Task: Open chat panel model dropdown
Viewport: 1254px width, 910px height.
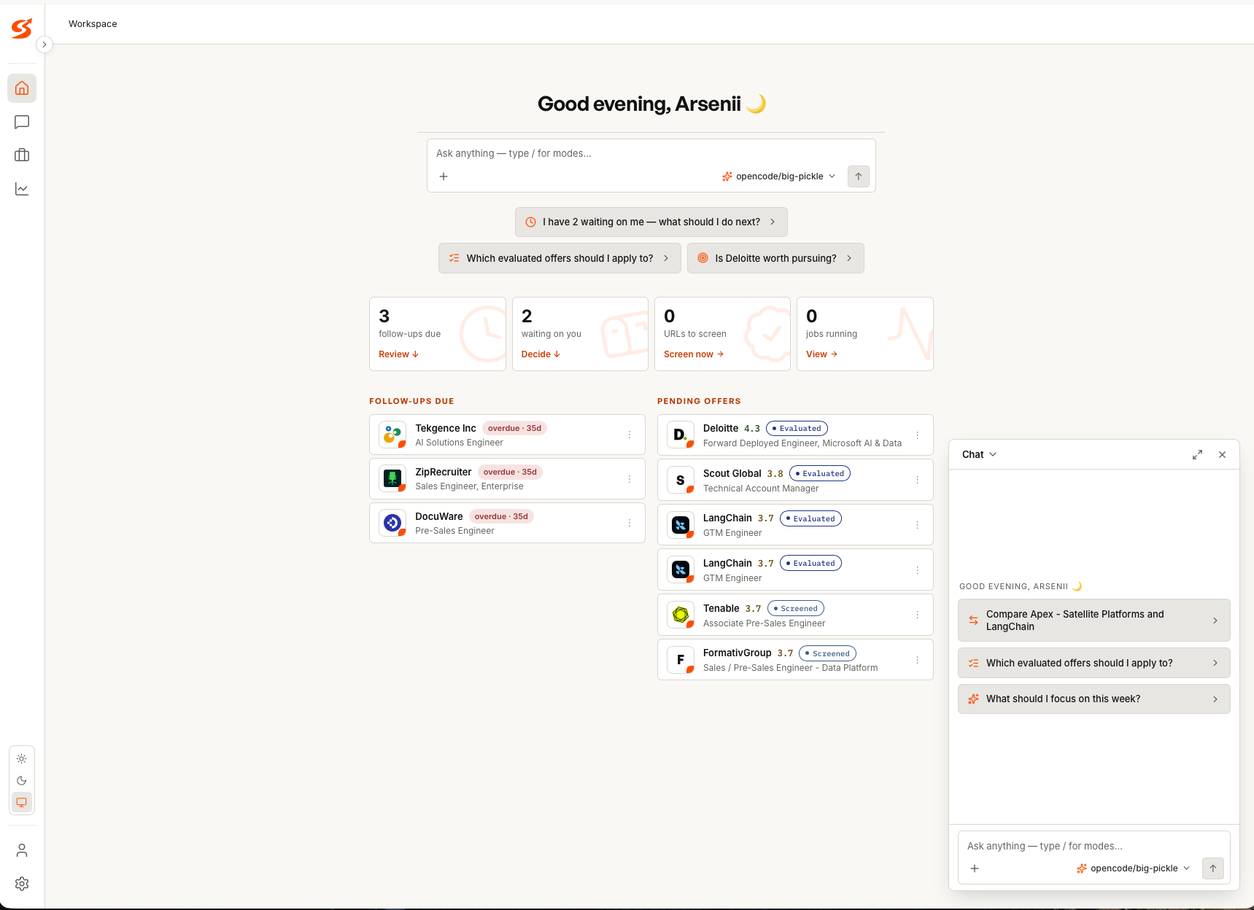Action: (1133, 868)
